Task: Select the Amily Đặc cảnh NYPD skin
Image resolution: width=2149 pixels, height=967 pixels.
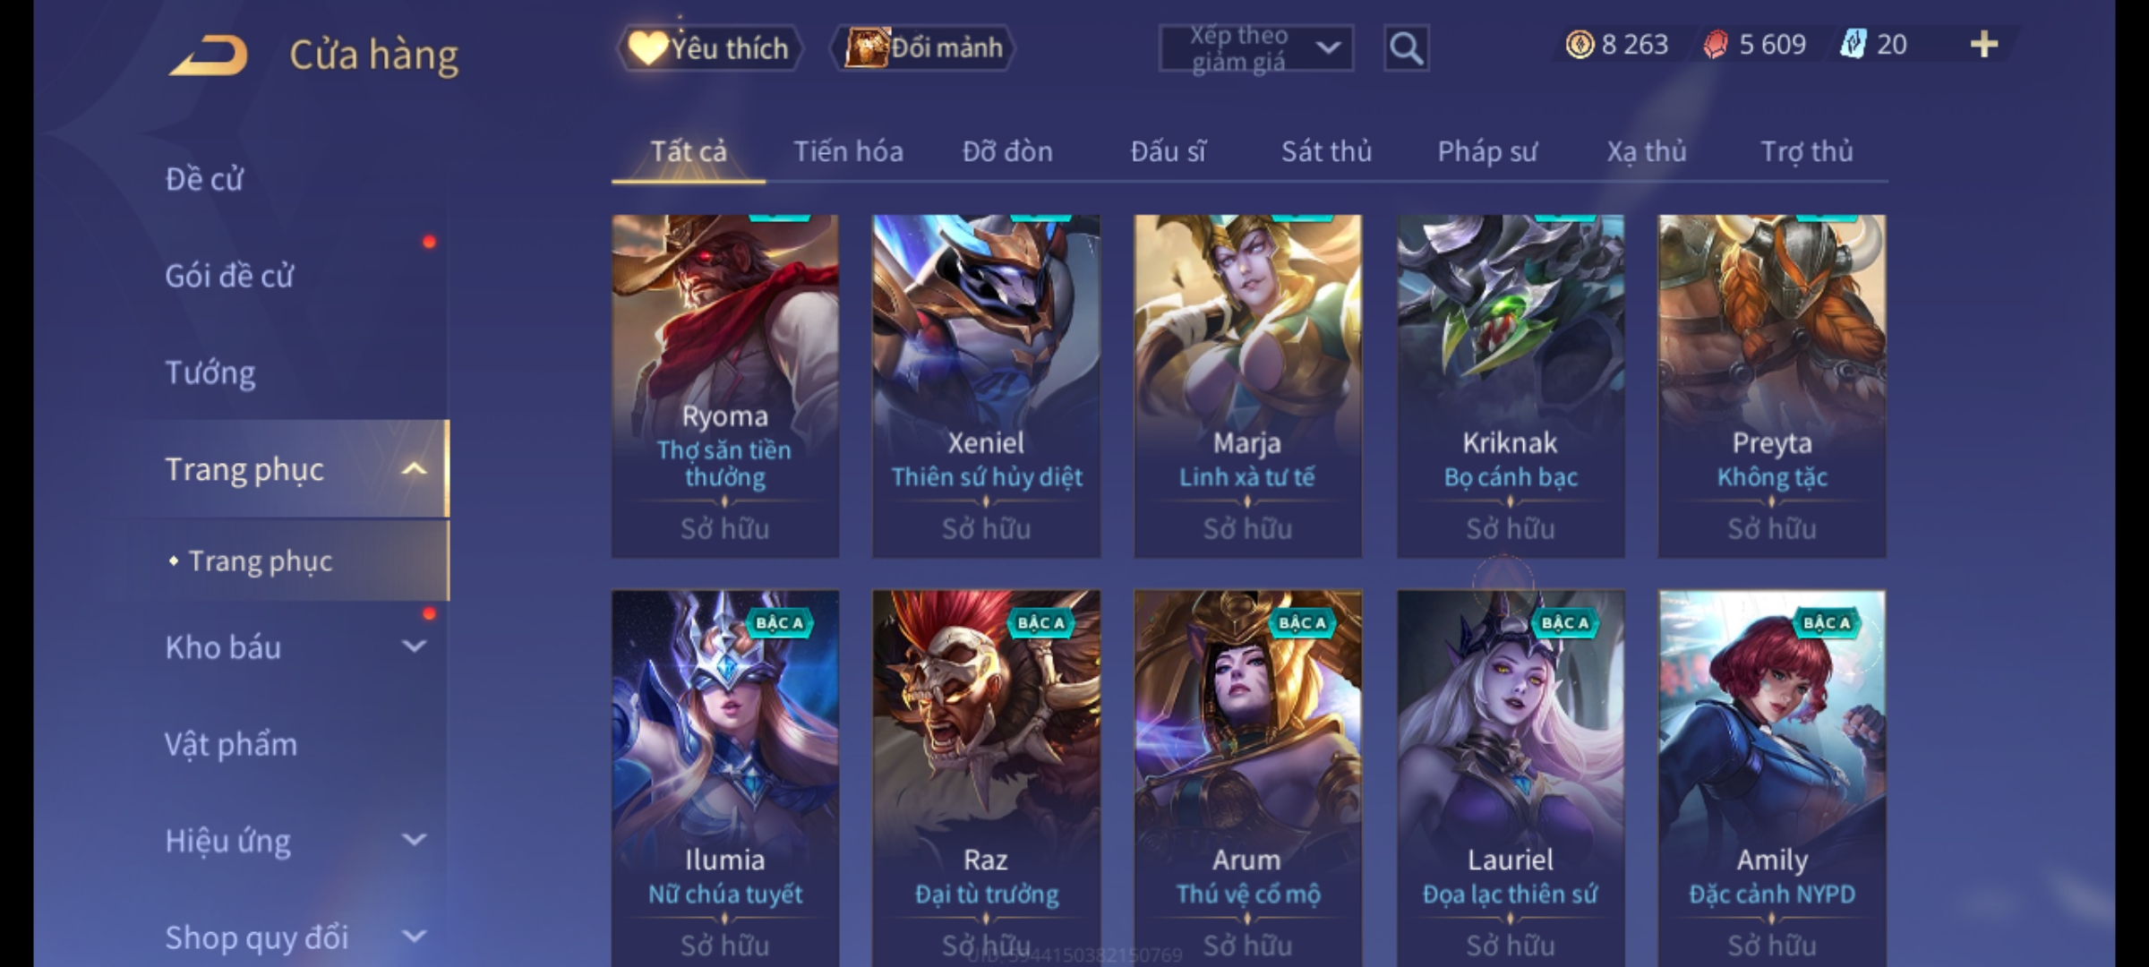Action: point(1772,778)
